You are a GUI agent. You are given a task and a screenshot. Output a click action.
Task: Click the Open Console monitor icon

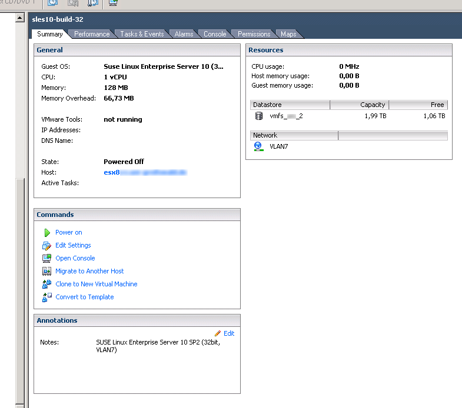[x=46, y=259]
